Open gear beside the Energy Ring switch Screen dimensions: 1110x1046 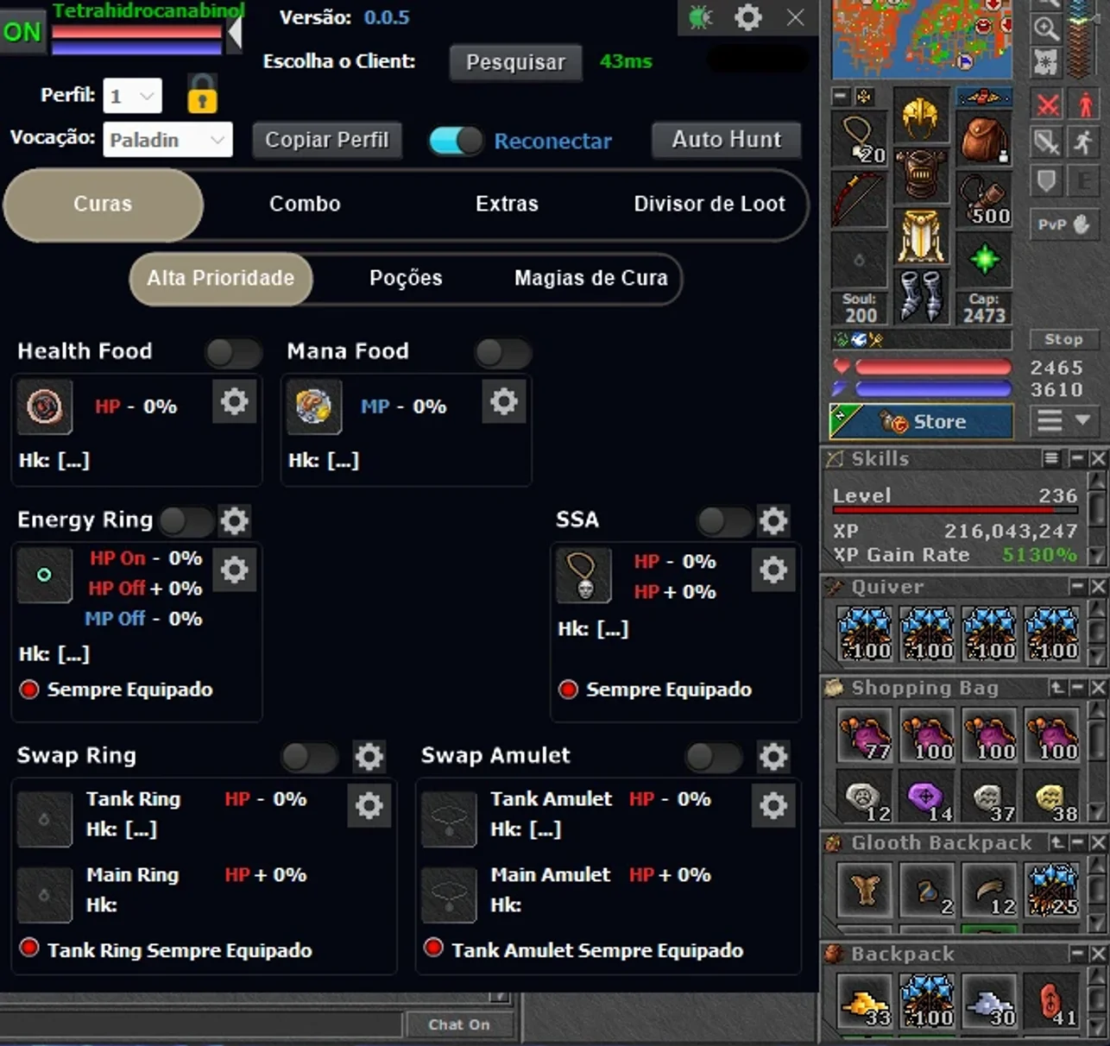235,520
